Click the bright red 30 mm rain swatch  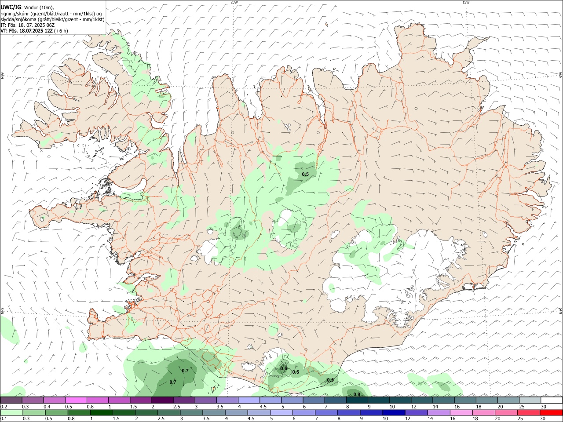[x=551, y=412]
